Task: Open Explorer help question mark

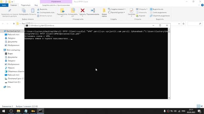Action: click(202, 5)
